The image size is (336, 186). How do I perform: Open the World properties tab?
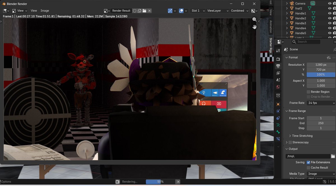[278, 87]
